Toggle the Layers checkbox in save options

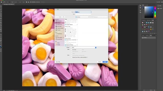click(x=72, y=54)
